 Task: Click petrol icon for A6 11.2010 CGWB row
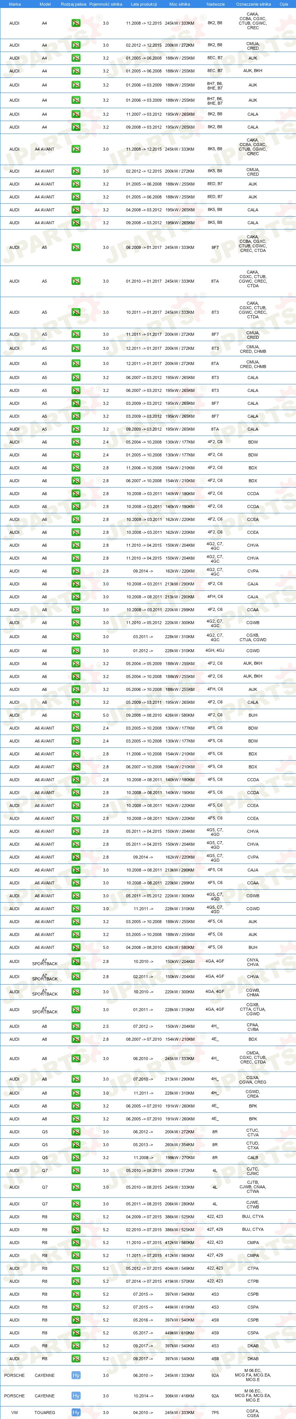pyautogui.click(x=76, y=623)
